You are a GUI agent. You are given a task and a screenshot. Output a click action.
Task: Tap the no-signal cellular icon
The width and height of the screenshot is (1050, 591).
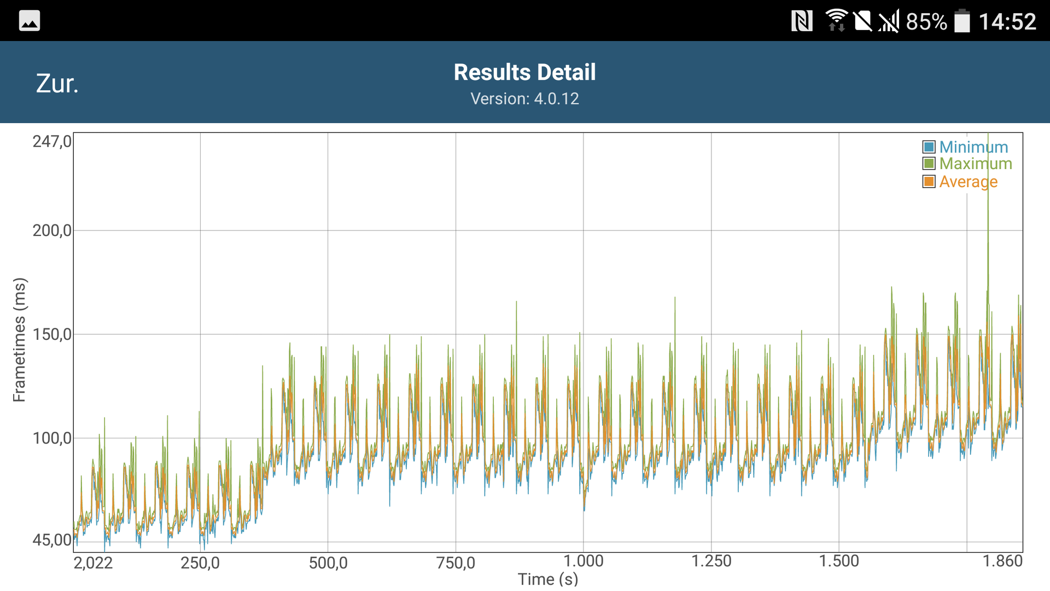(889, 21)
